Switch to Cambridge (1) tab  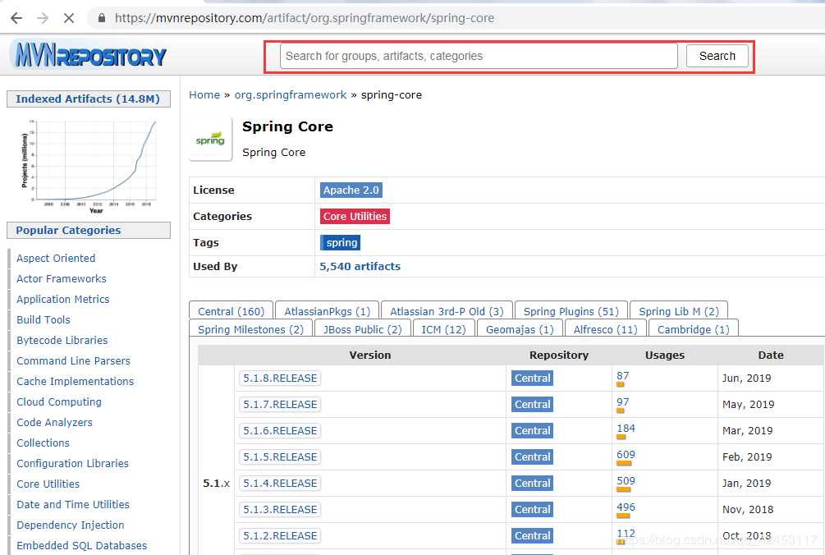(693, 329)
